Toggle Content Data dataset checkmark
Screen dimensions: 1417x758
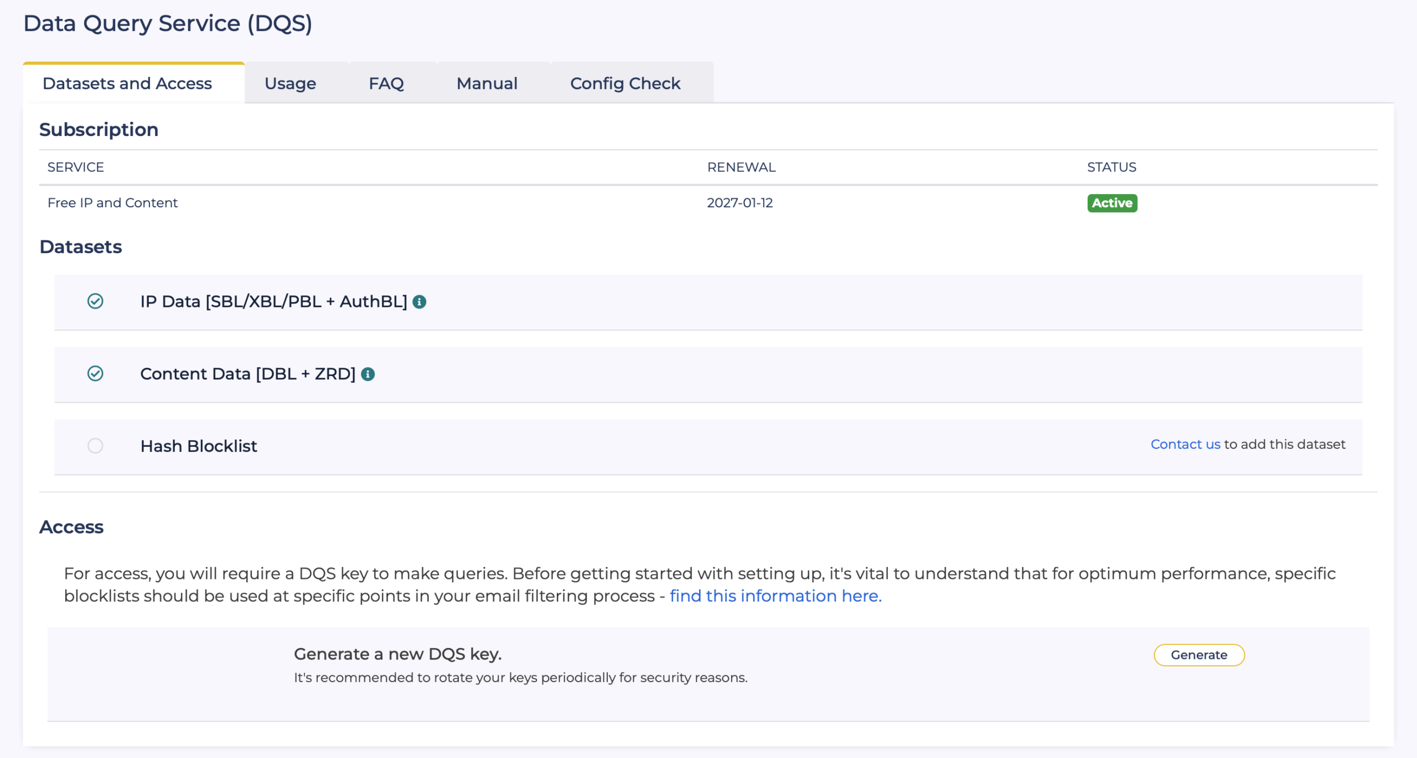point(95,374)
